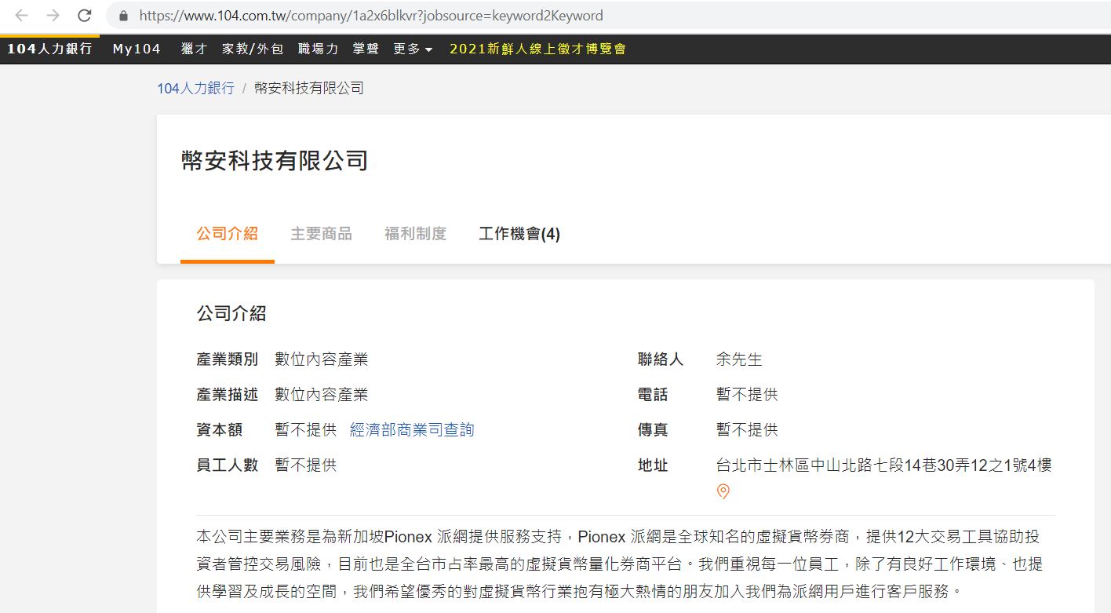Image resolution: width=1111 pixels, height=613 pixels.
Task: Open My104 menu item
Action: [137, 49]
